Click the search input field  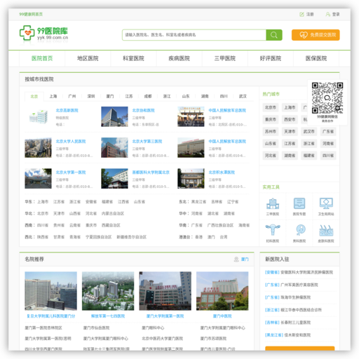click(194, 35)
